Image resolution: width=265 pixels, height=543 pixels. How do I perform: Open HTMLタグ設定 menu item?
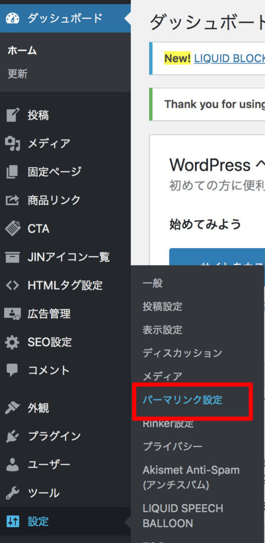65,285
